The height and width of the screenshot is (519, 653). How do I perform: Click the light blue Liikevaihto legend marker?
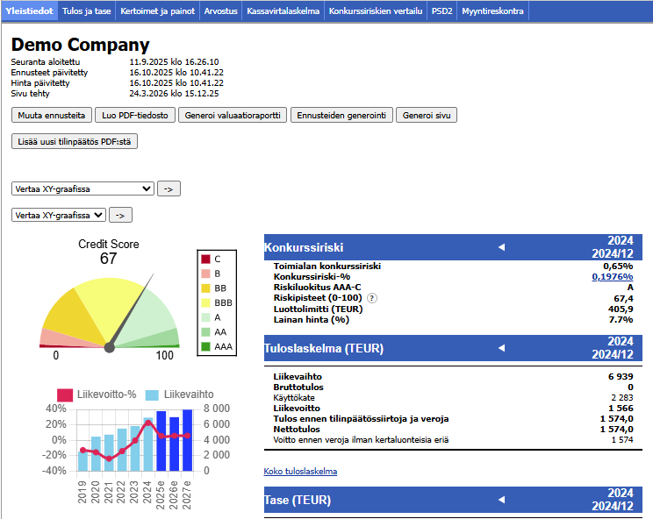(x=151, y=395)
